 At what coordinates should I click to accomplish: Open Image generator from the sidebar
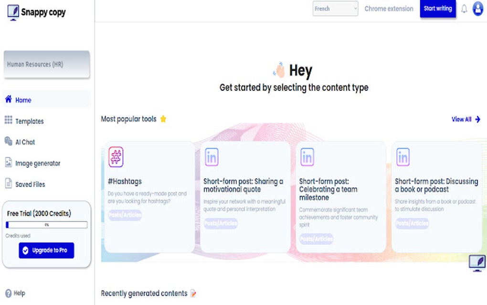tap(38, 163)
